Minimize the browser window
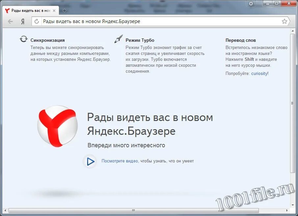 (268, 3)
